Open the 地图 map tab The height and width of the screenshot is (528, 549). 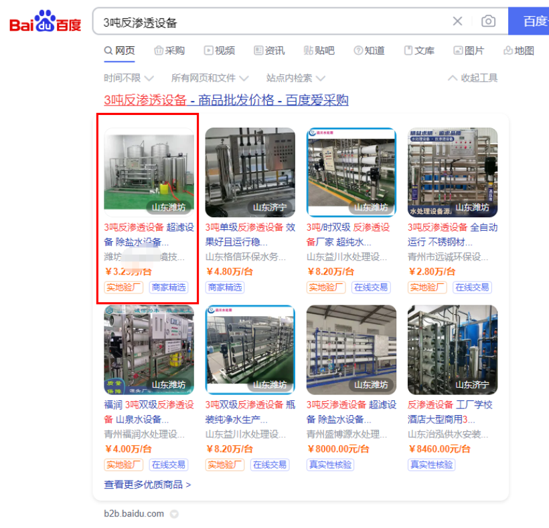tap(519, 51)
